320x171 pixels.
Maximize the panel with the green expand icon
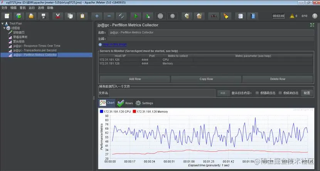[x=312, y=25]
